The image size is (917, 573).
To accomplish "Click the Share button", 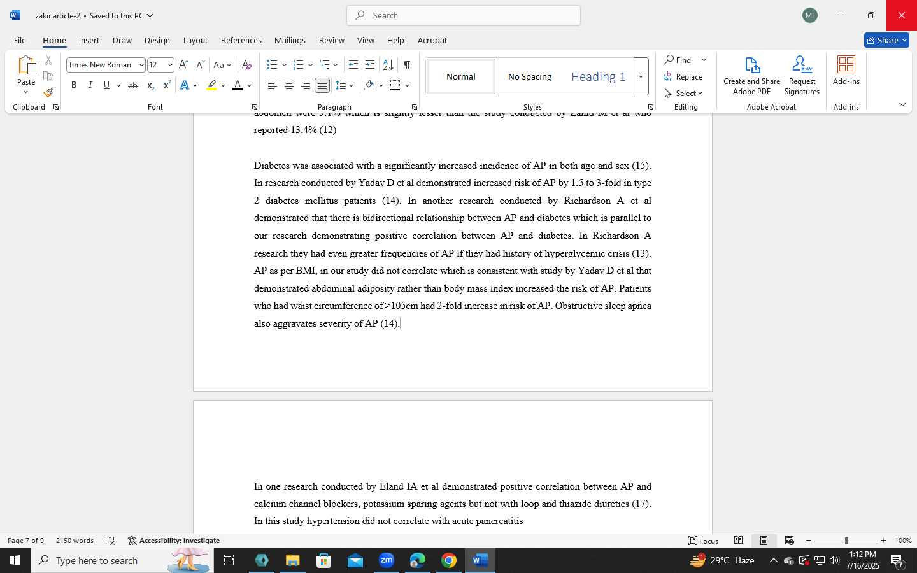I will [886, 40].
